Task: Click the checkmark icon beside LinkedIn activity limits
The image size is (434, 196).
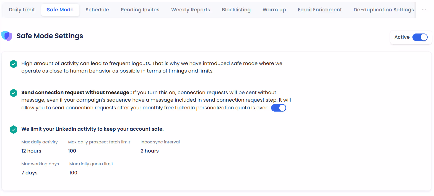Action: [13, 129]
